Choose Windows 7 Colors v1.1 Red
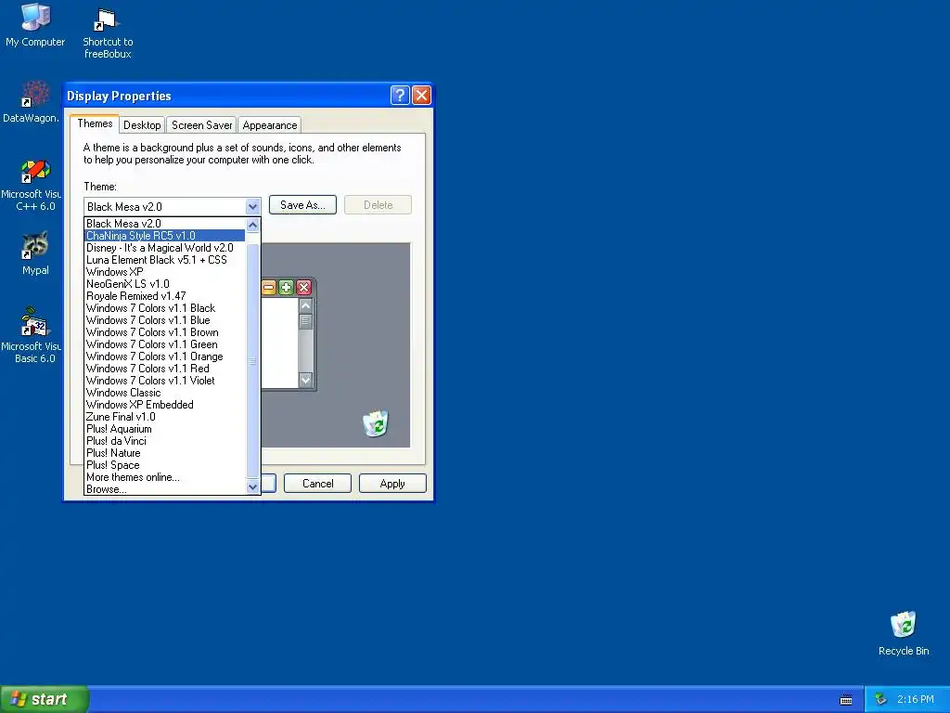The height and width of the screenshot is (713, 950). pyautogui.click(x=165, y=369)
